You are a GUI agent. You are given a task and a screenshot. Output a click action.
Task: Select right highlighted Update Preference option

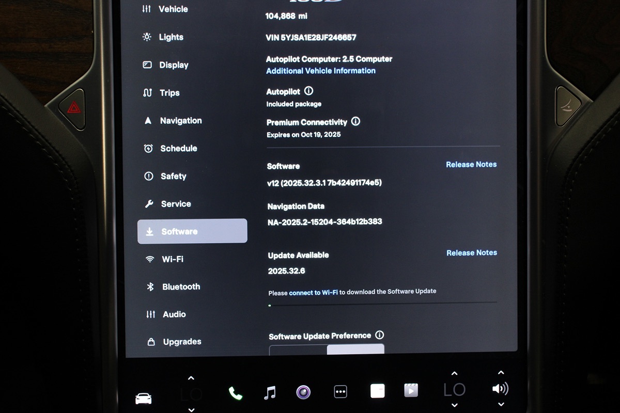point(356,350)
